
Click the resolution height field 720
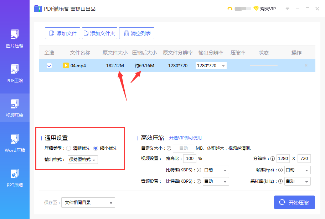(304, 159)
